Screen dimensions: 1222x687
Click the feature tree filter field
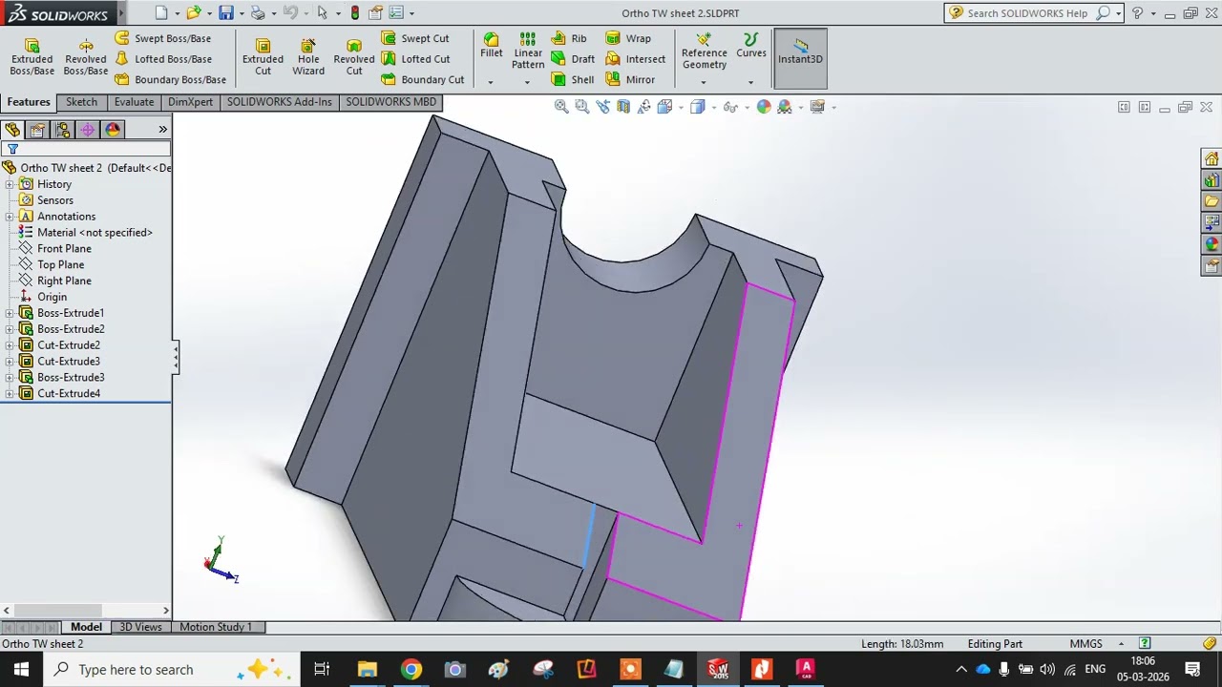86,149
